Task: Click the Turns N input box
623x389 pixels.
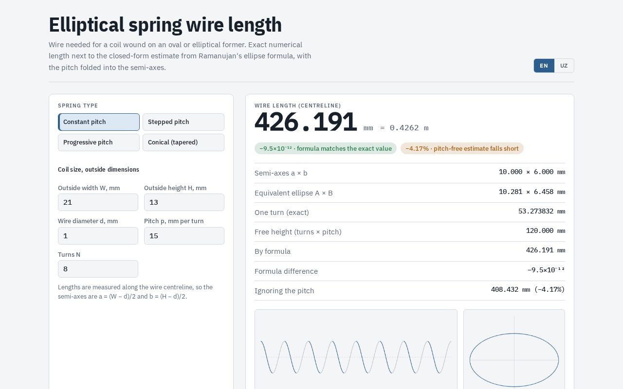Action: 98,269
